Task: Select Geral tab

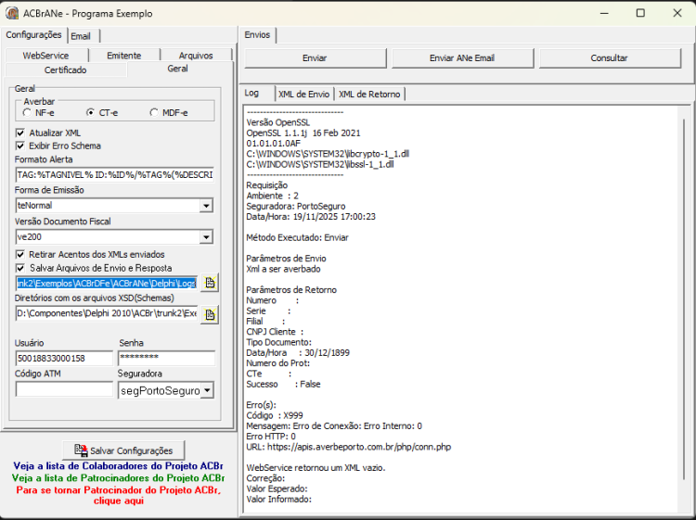Action: pyautogui.click(x=178, y=69)
